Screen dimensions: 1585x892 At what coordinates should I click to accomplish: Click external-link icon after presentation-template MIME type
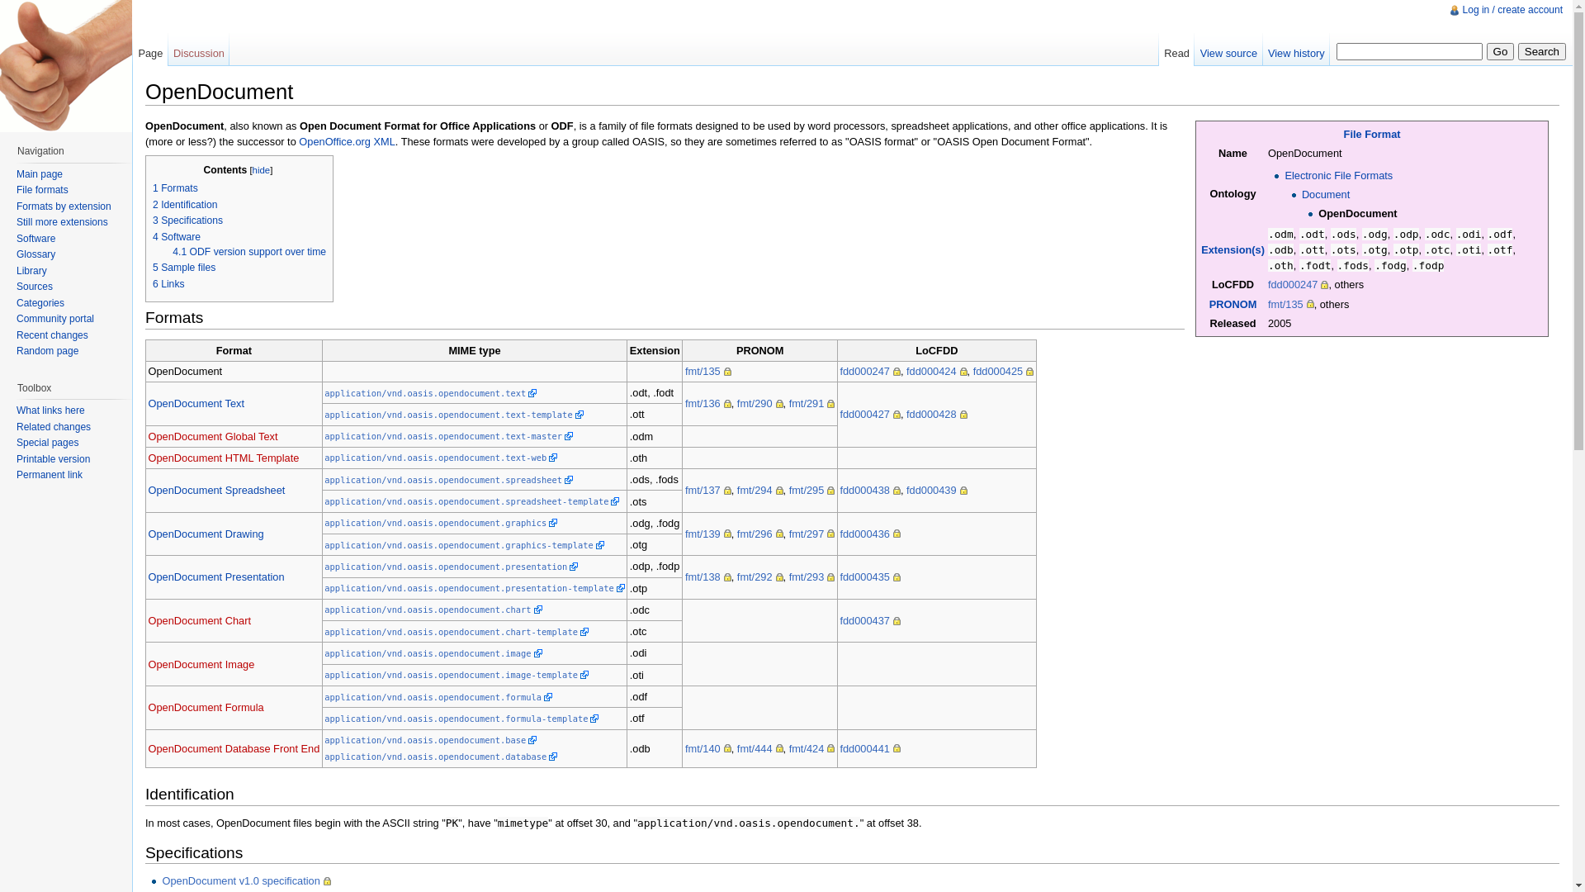(x=621, y=589)
